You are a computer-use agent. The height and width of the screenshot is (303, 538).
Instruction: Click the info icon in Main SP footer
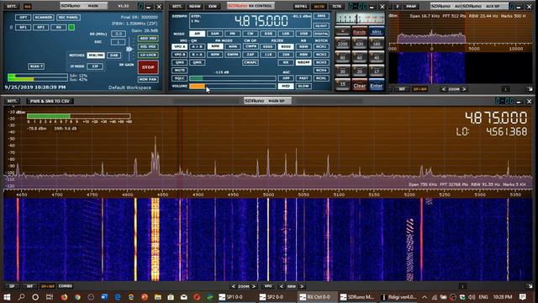point(462,286)
